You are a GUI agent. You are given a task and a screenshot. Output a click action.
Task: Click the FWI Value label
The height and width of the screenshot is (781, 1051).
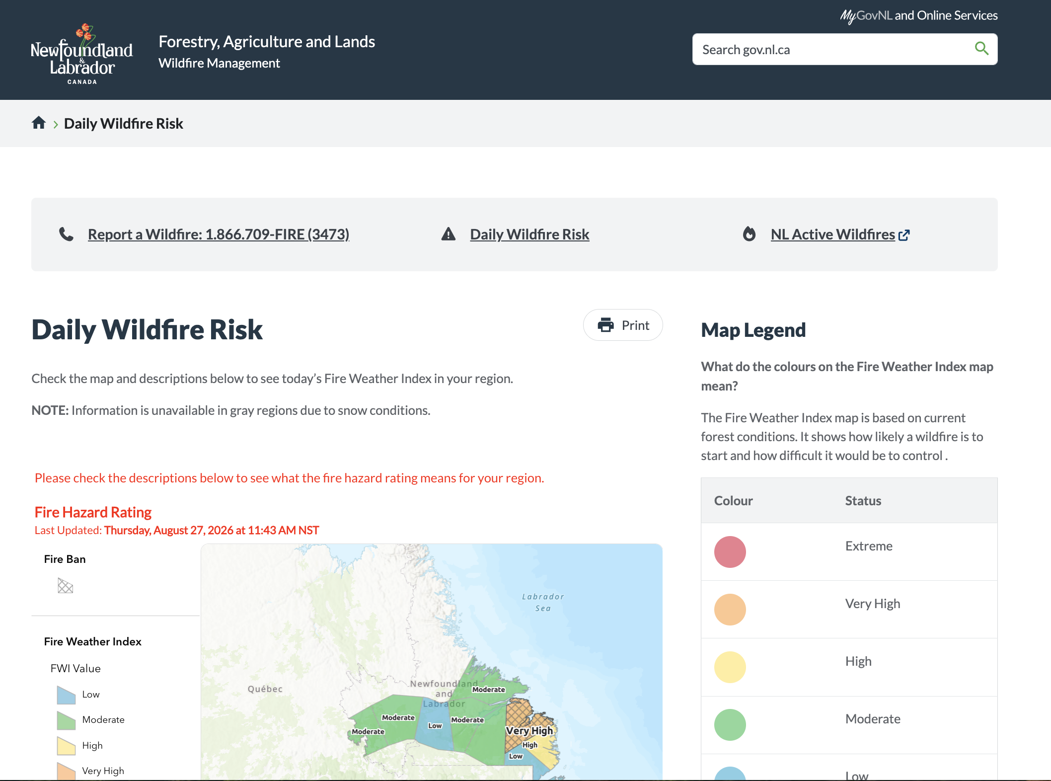(75, 668)
